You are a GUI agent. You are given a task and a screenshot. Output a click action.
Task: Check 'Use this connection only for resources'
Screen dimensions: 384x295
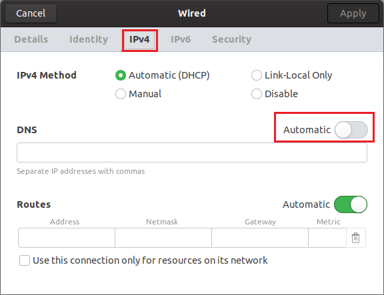25,260
